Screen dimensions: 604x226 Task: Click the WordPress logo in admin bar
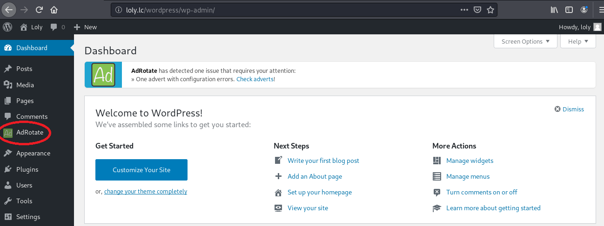tap(7, 27)
